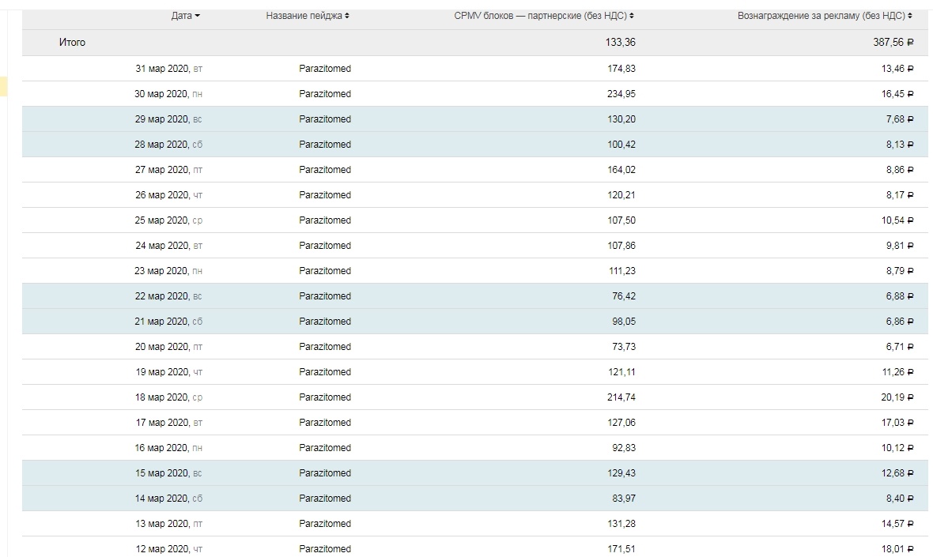Select the 31 мар 2020 date cell
The width and height of the screenshot is (933, 557).
(x=168, y=69)
